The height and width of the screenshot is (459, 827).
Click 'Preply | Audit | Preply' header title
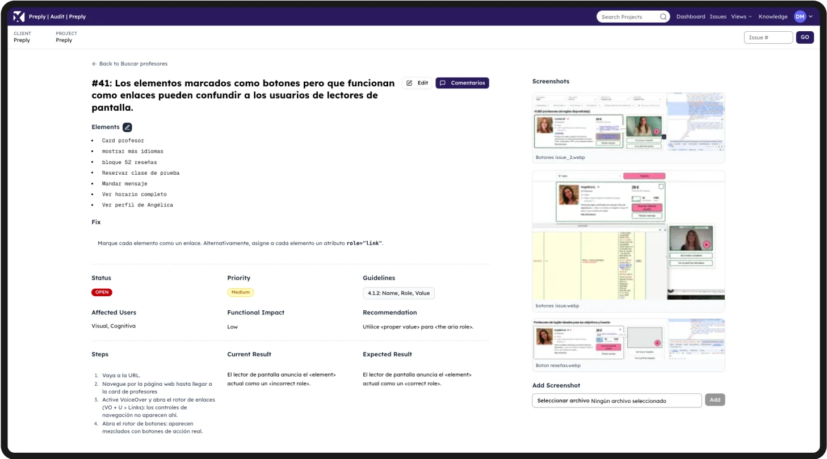(57, 16)
